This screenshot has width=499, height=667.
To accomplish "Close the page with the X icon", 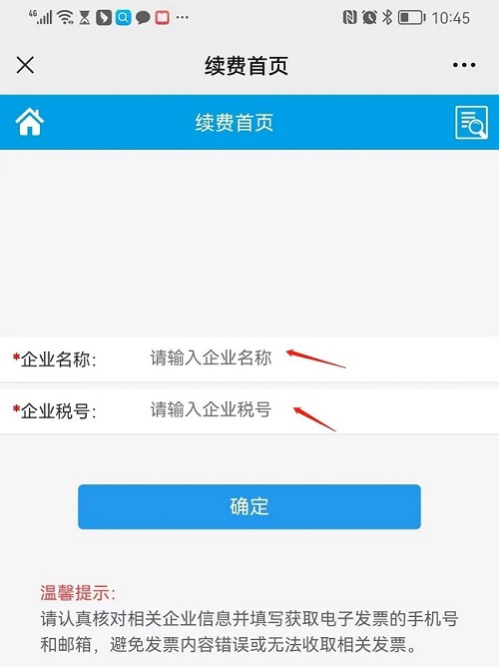I will tap(25, 65).
